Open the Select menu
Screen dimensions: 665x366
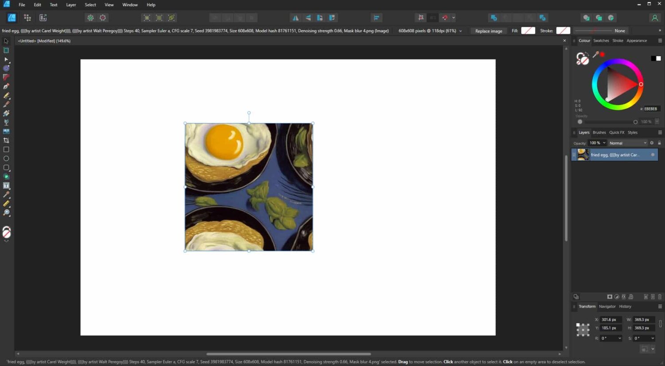[90, 5]
